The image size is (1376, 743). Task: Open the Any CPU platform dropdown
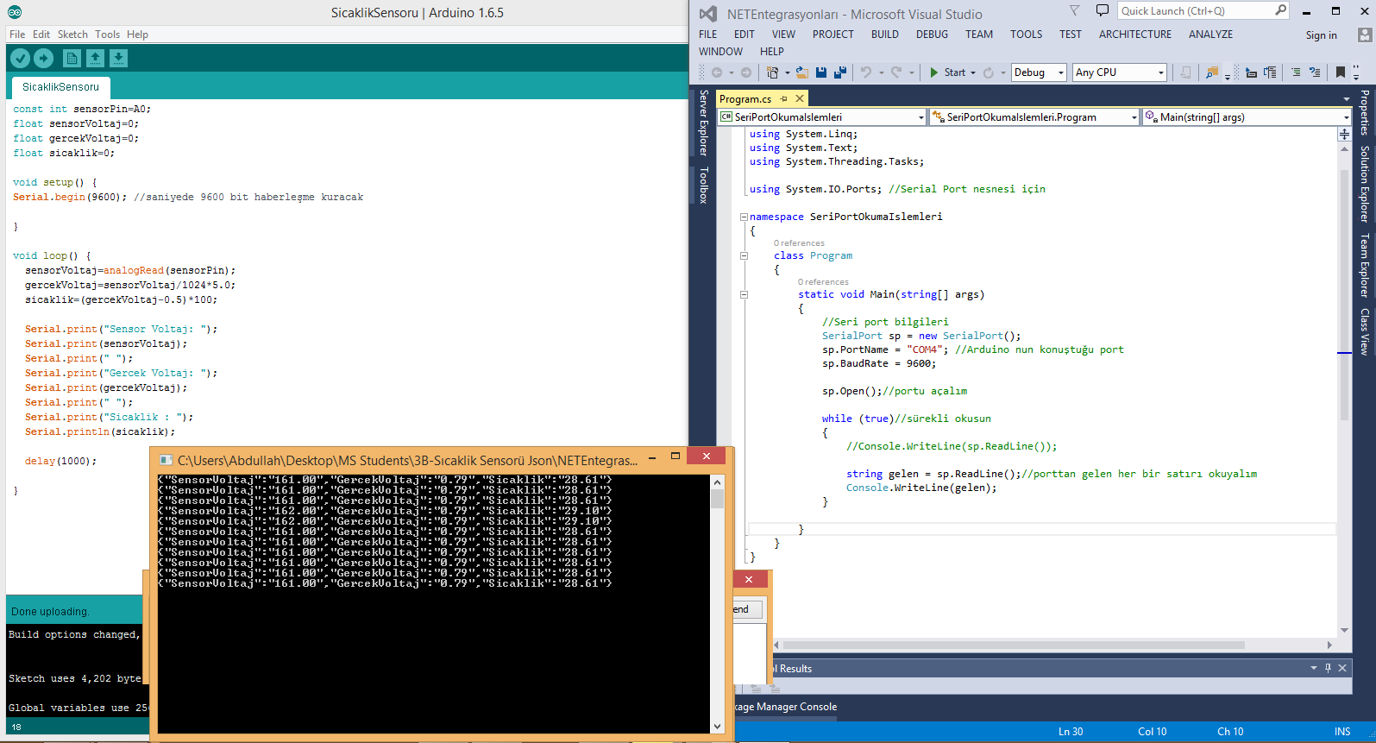point(1162,72)
